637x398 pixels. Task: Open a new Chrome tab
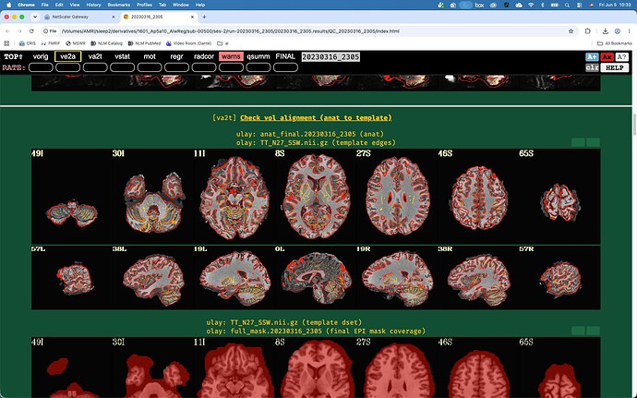[x=204, y=17]
